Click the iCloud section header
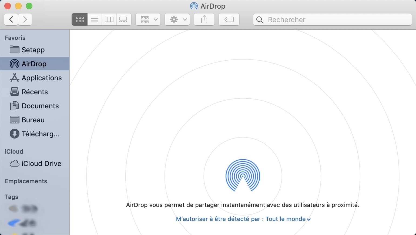 tap(14, 151)
